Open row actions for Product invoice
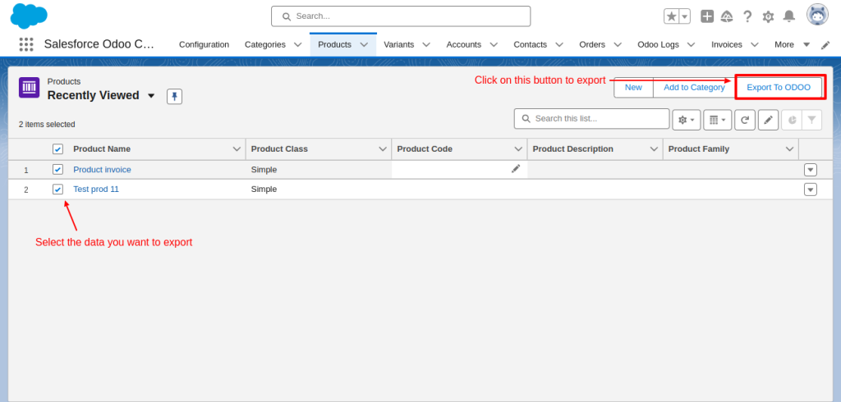 tap(811, 170)
